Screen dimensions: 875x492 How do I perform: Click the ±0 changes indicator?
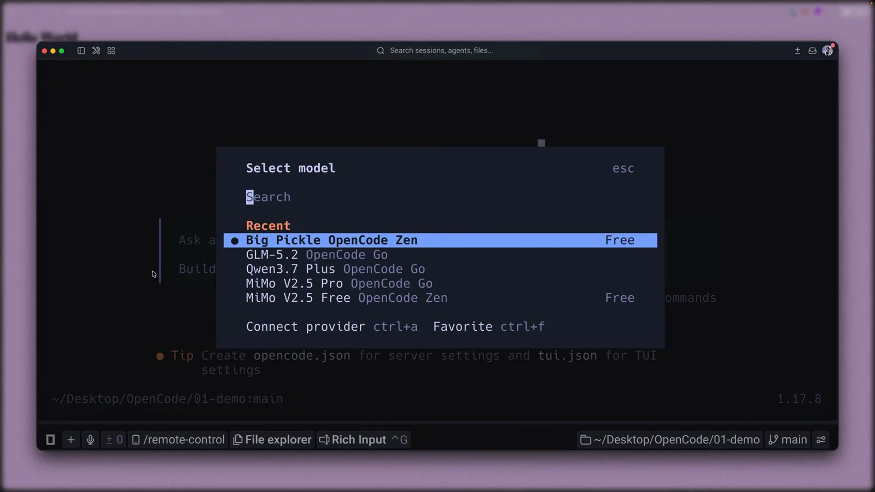114,440
